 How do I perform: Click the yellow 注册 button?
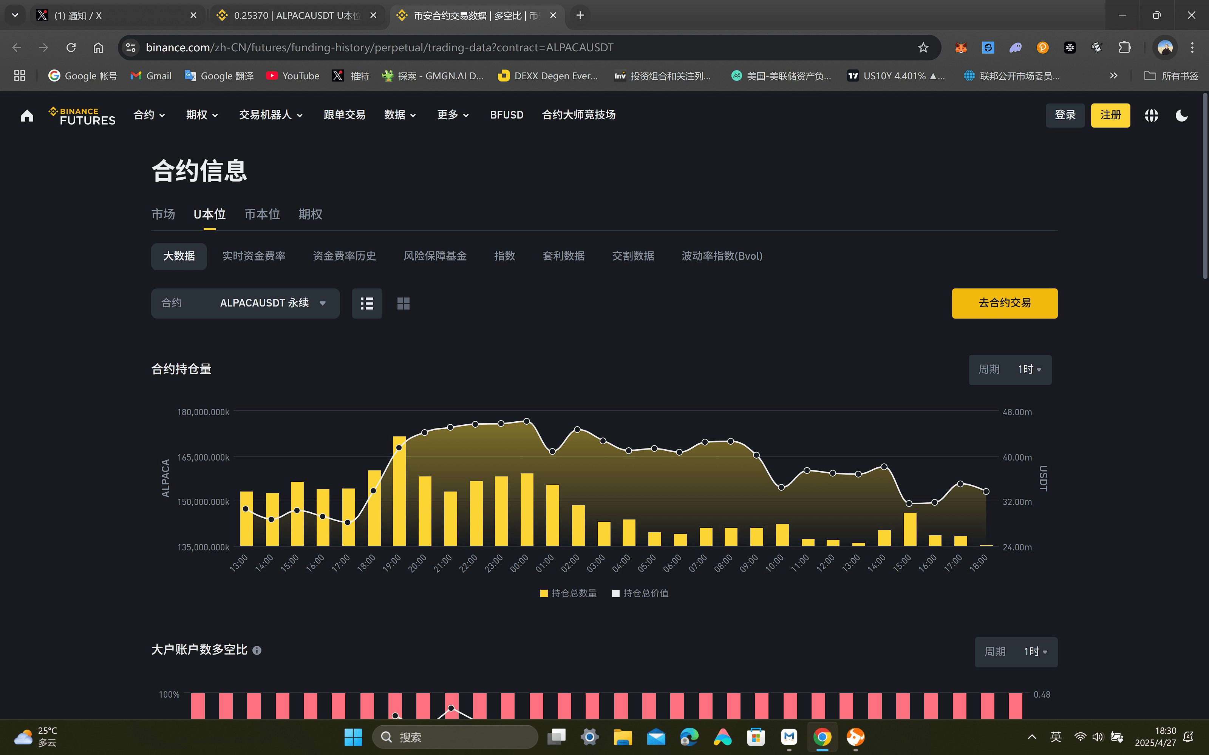pos(1110,116)
